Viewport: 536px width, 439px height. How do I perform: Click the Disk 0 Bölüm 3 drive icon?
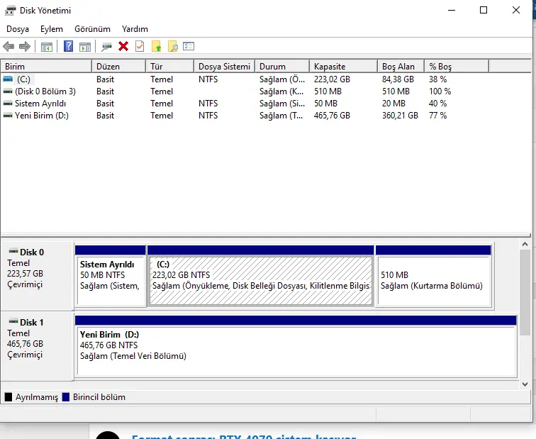click(8, 91)
